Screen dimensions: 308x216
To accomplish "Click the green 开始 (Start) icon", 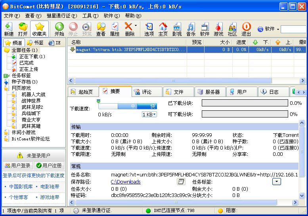I will click(x=59, y=29).
